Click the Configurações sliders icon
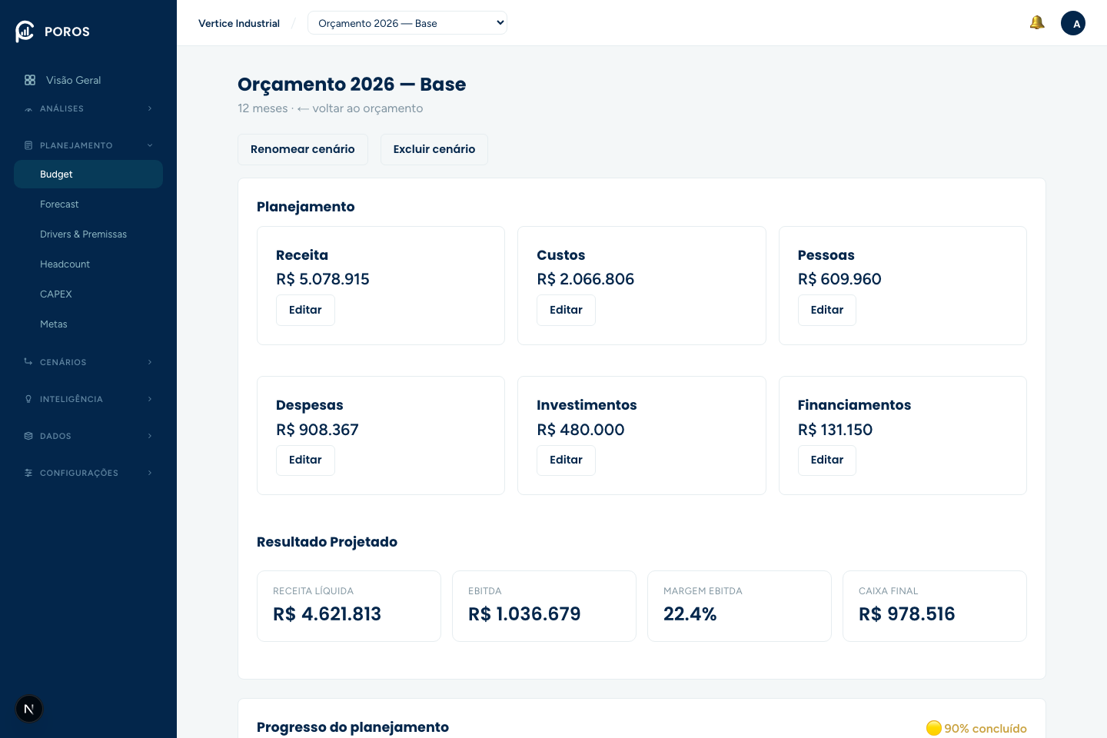The image size is (1107, 738). point(28,473)
